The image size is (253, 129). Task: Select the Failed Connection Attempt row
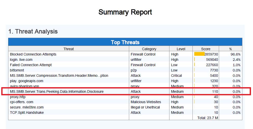coord(125,65)
